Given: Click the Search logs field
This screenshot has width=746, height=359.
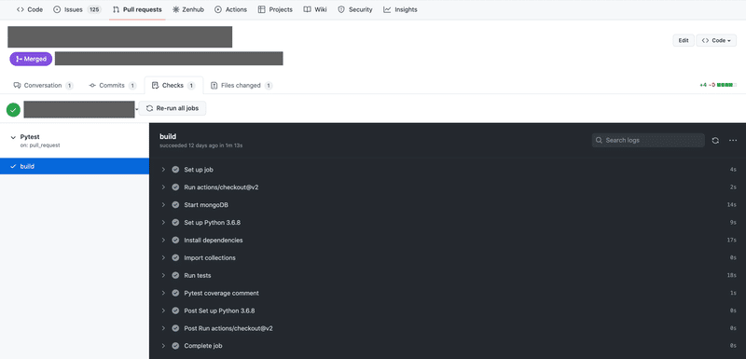Looking at the screenshot, I should [648, 140].
